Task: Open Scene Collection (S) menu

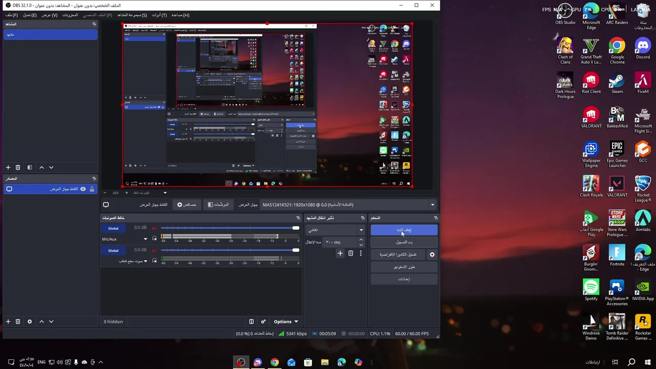Action: 132,15
